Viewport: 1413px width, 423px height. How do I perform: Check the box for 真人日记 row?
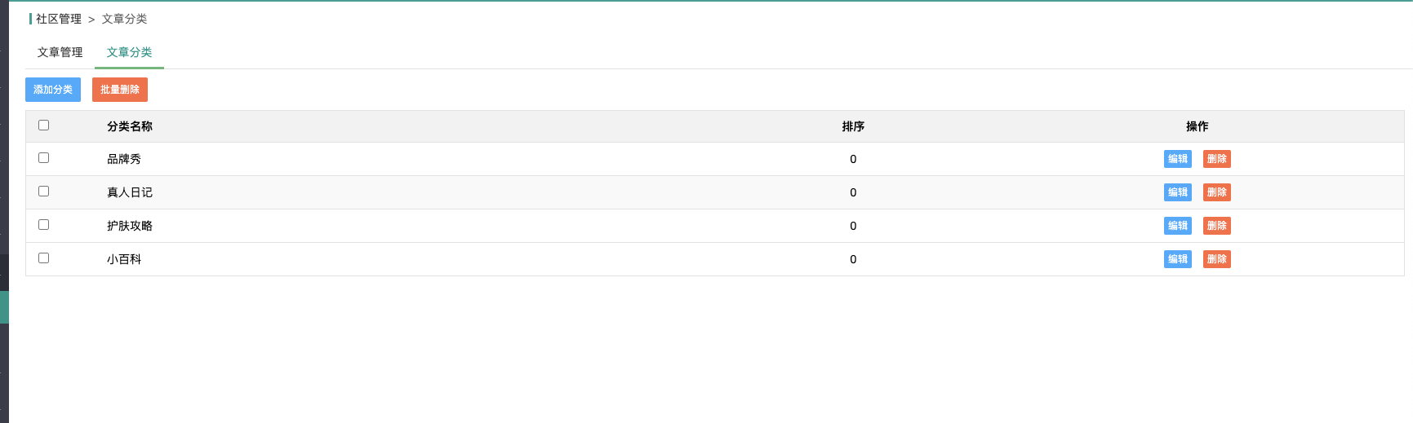click(44, 192)
